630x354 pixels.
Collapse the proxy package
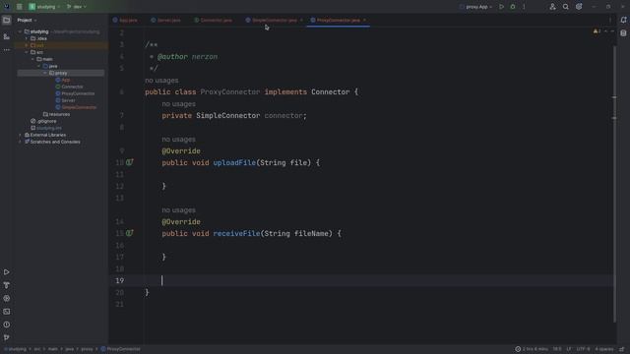[x=45, y=73]
